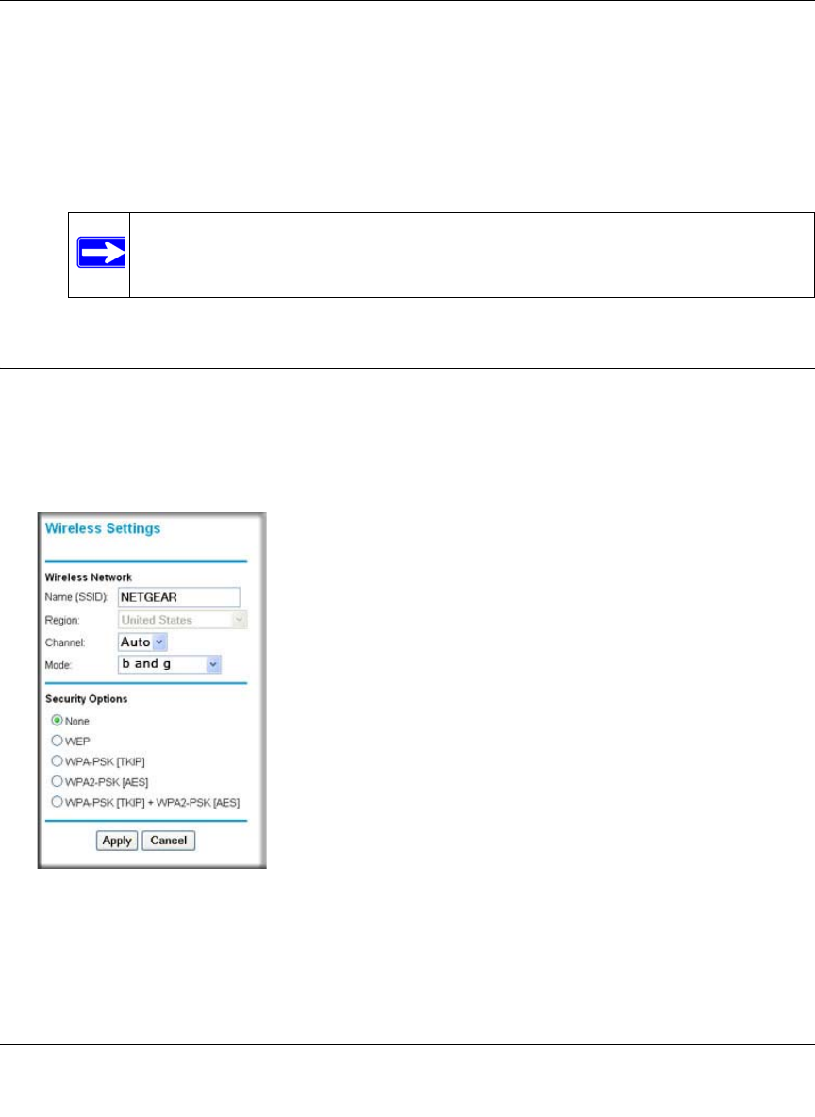Open the disabled Region dropdown

182,620
